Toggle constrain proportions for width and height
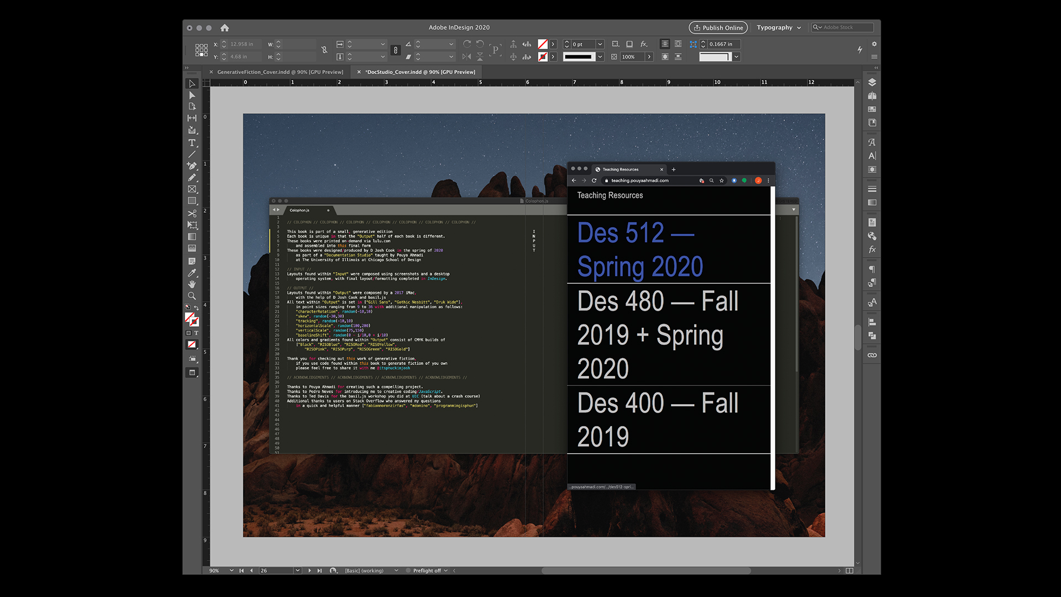This screenshot has height=597, width=1061. click(324, 50)
